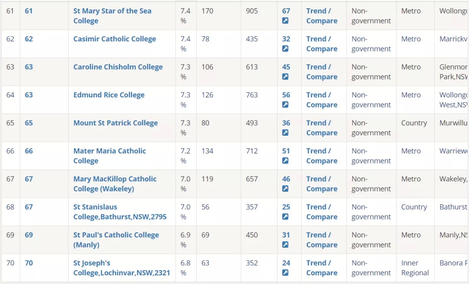
Task: Open external link icon under number 24
Action: tap(285, 273)
